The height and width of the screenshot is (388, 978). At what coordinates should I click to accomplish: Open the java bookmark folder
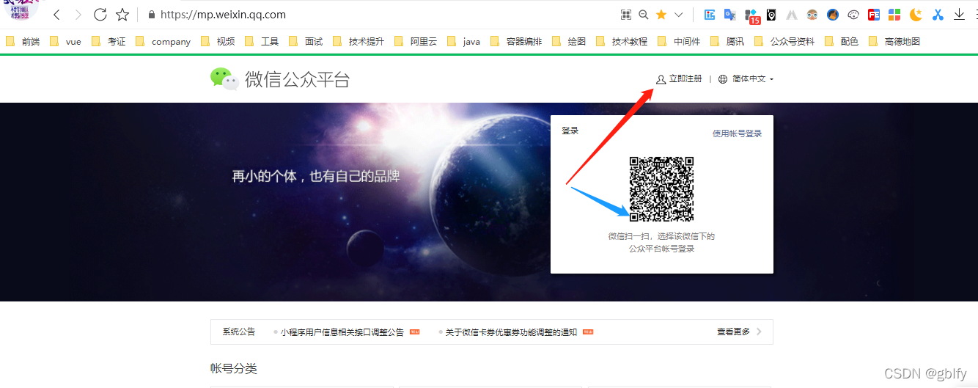pyautogui.click(x=463, y=42)
